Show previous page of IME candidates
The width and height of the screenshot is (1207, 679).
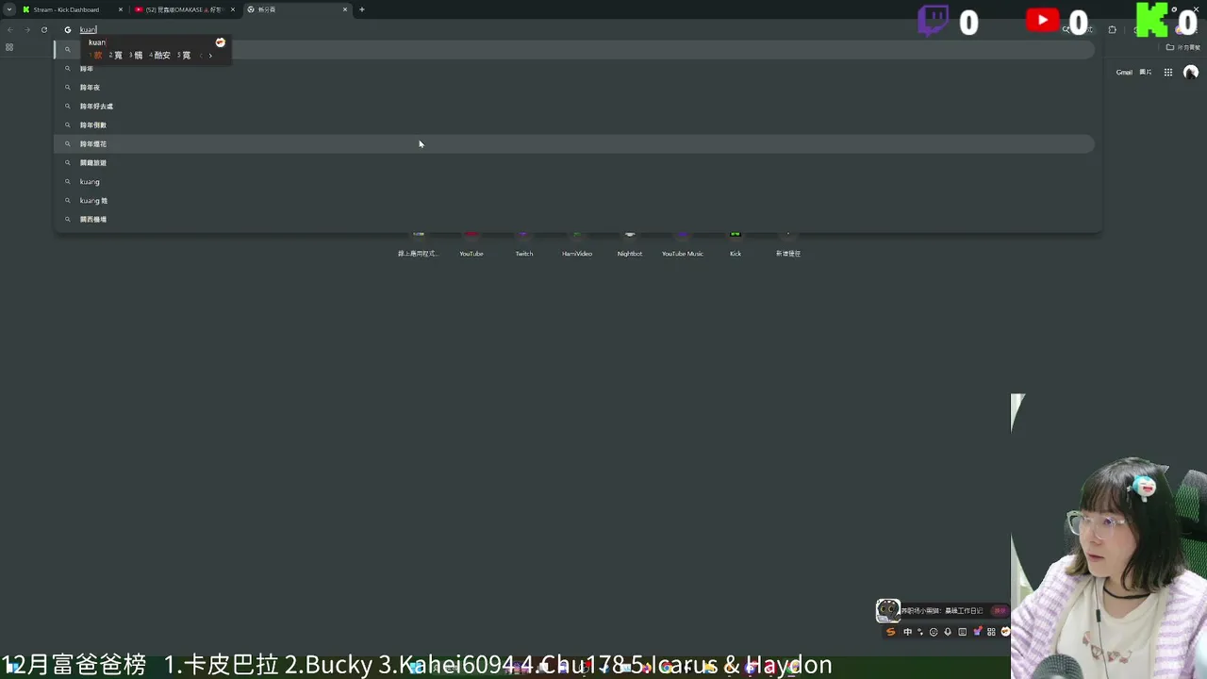[201, 56]
